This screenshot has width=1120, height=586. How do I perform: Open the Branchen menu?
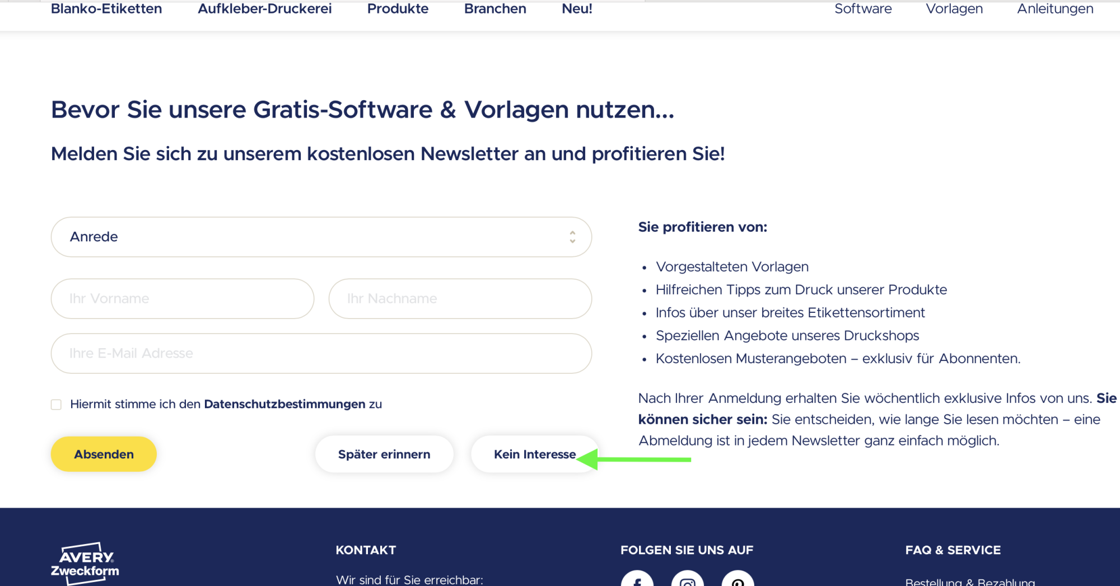[495, 8]
